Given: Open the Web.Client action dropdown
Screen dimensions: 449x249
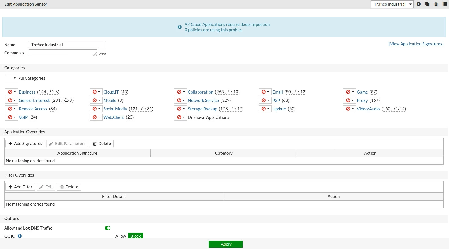Looking at the screenshot, I should click(x=96, y=117).
